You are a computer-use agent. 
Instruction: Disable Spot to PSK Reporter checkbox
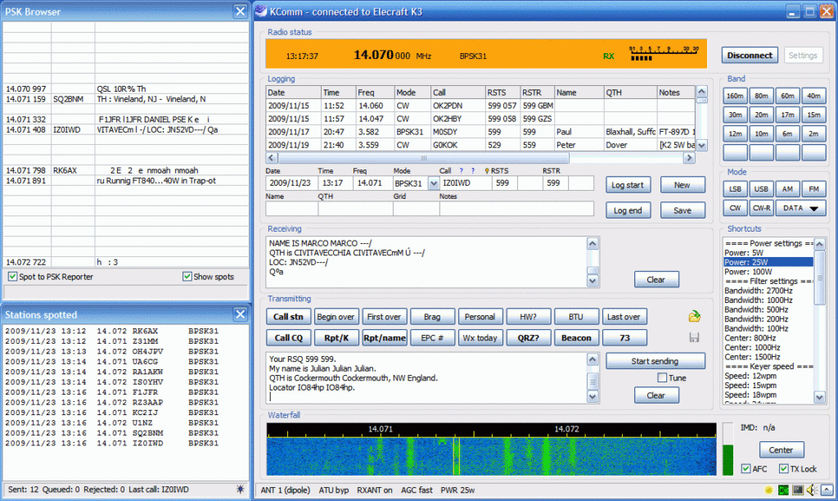click(x=11, y=277)
